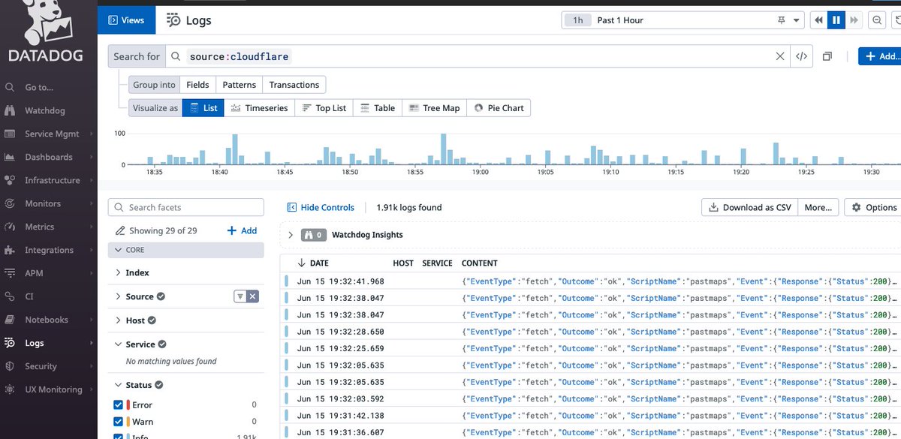Visualize as Timeseries
Image resolution: width=901 pixels, height=439 pixels.
(x=259, y=108)
